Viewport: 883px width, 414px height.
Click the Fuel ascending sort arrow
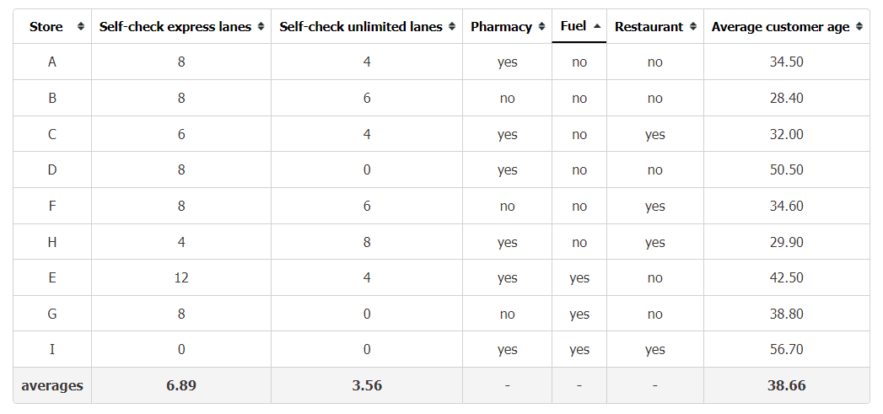[597, 26]
